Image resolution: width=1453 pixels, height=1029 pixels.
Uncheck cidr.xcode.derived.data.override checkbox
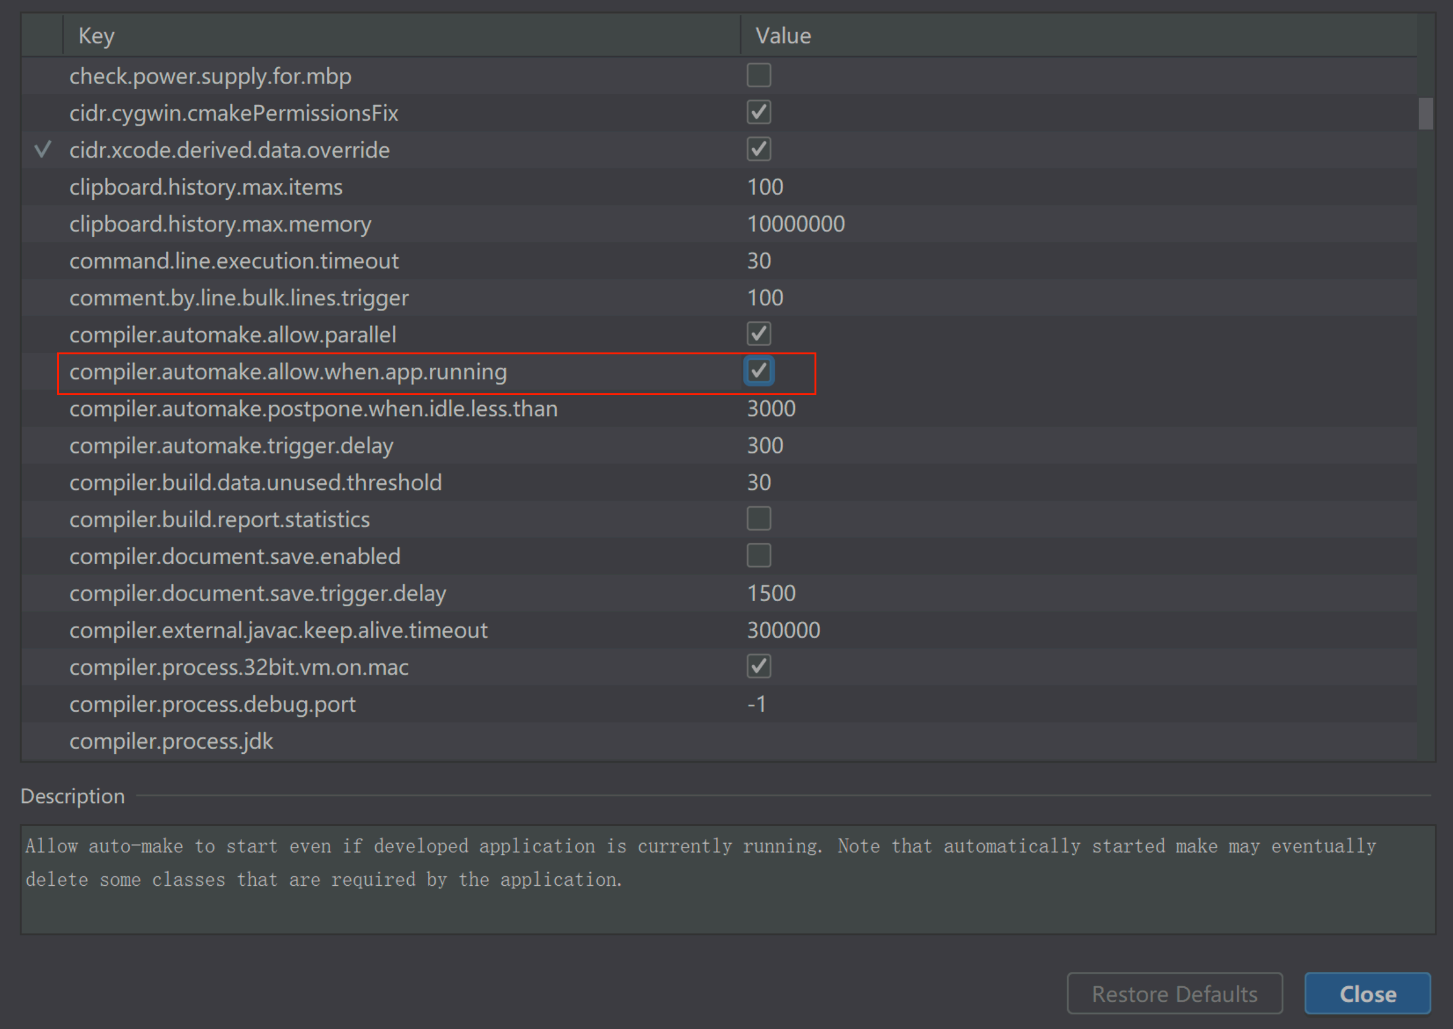pos(758,150)
